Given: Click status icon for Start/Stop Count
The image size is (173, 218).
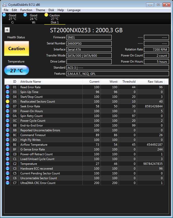Looking at the screenshot, I should point(8,97).
